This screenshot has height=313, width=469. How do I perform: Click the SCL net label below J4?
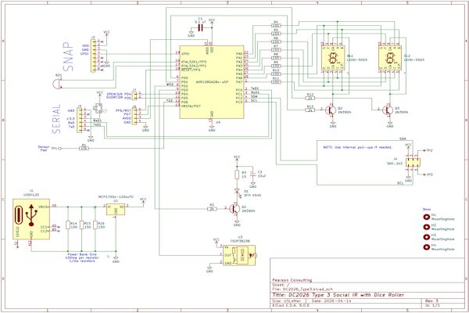click(x=400, y=183)
